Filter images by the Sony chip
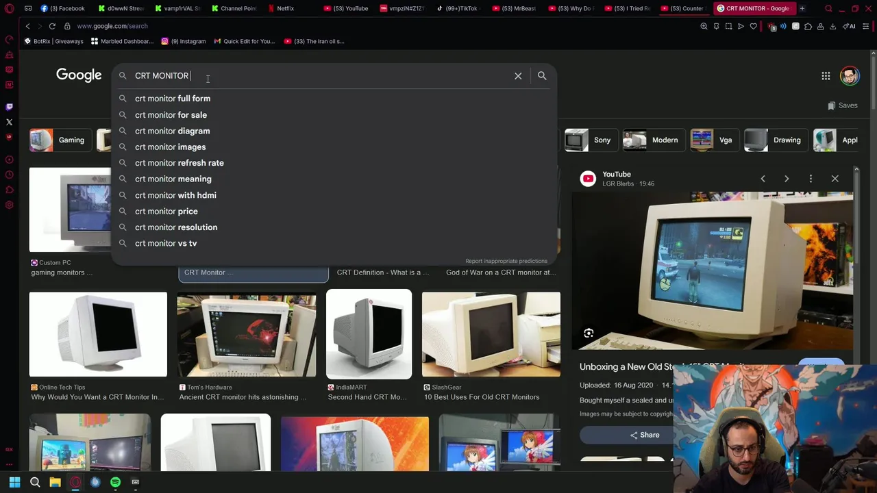The width and height of the screenshot is (877, 493). click(591, 140)
